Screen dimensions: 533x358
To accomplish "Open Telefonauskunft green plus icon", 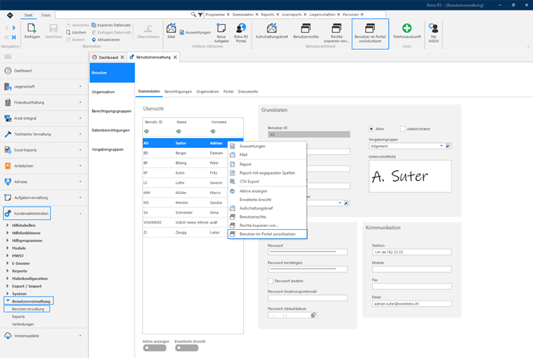I will (x=407, y=28).
